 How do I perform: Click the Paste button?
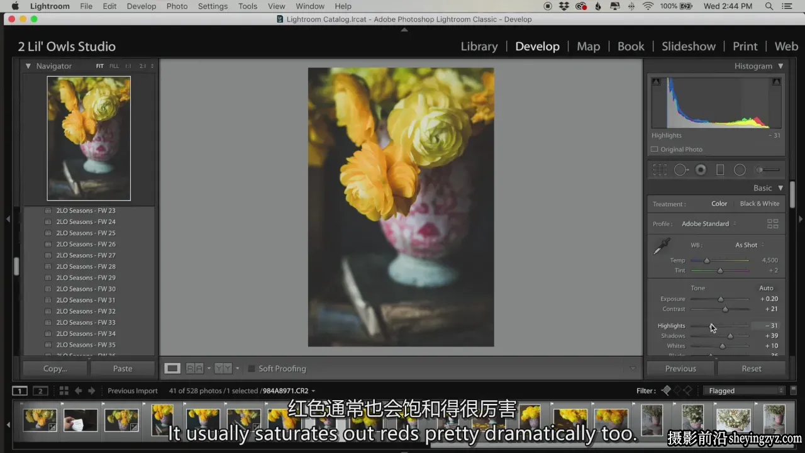123,369
